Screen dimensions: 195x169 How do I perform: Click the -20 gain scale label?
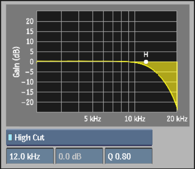click(28, 102)
